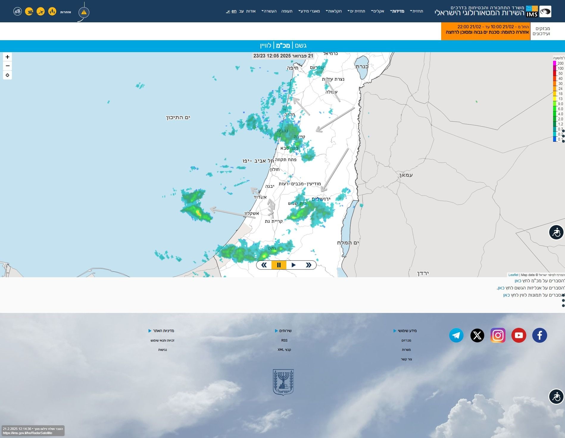This screenshot has width=565, height=438.
Task: Locate my position on the map
Action: click(7, 75)
